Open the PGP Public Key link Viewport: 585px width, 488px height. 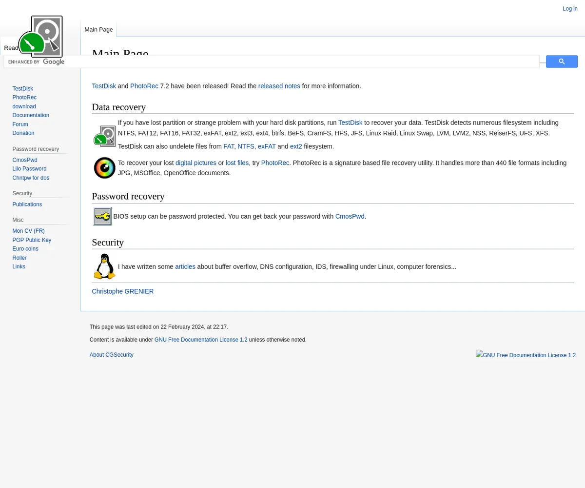coord(32,240)
